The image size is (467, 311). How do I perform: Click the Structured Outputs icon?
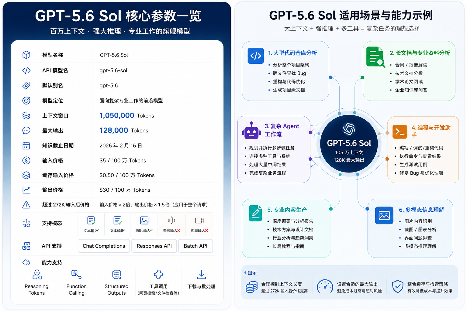[x=117, y=275]
